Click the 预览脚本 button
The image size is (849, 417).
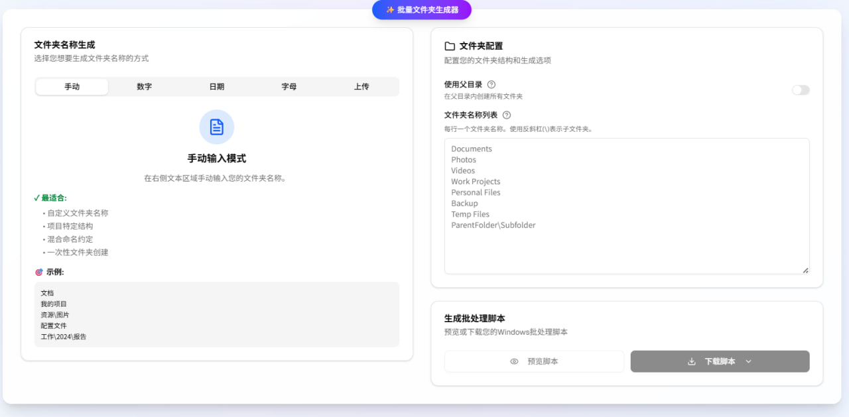(534, 361)
